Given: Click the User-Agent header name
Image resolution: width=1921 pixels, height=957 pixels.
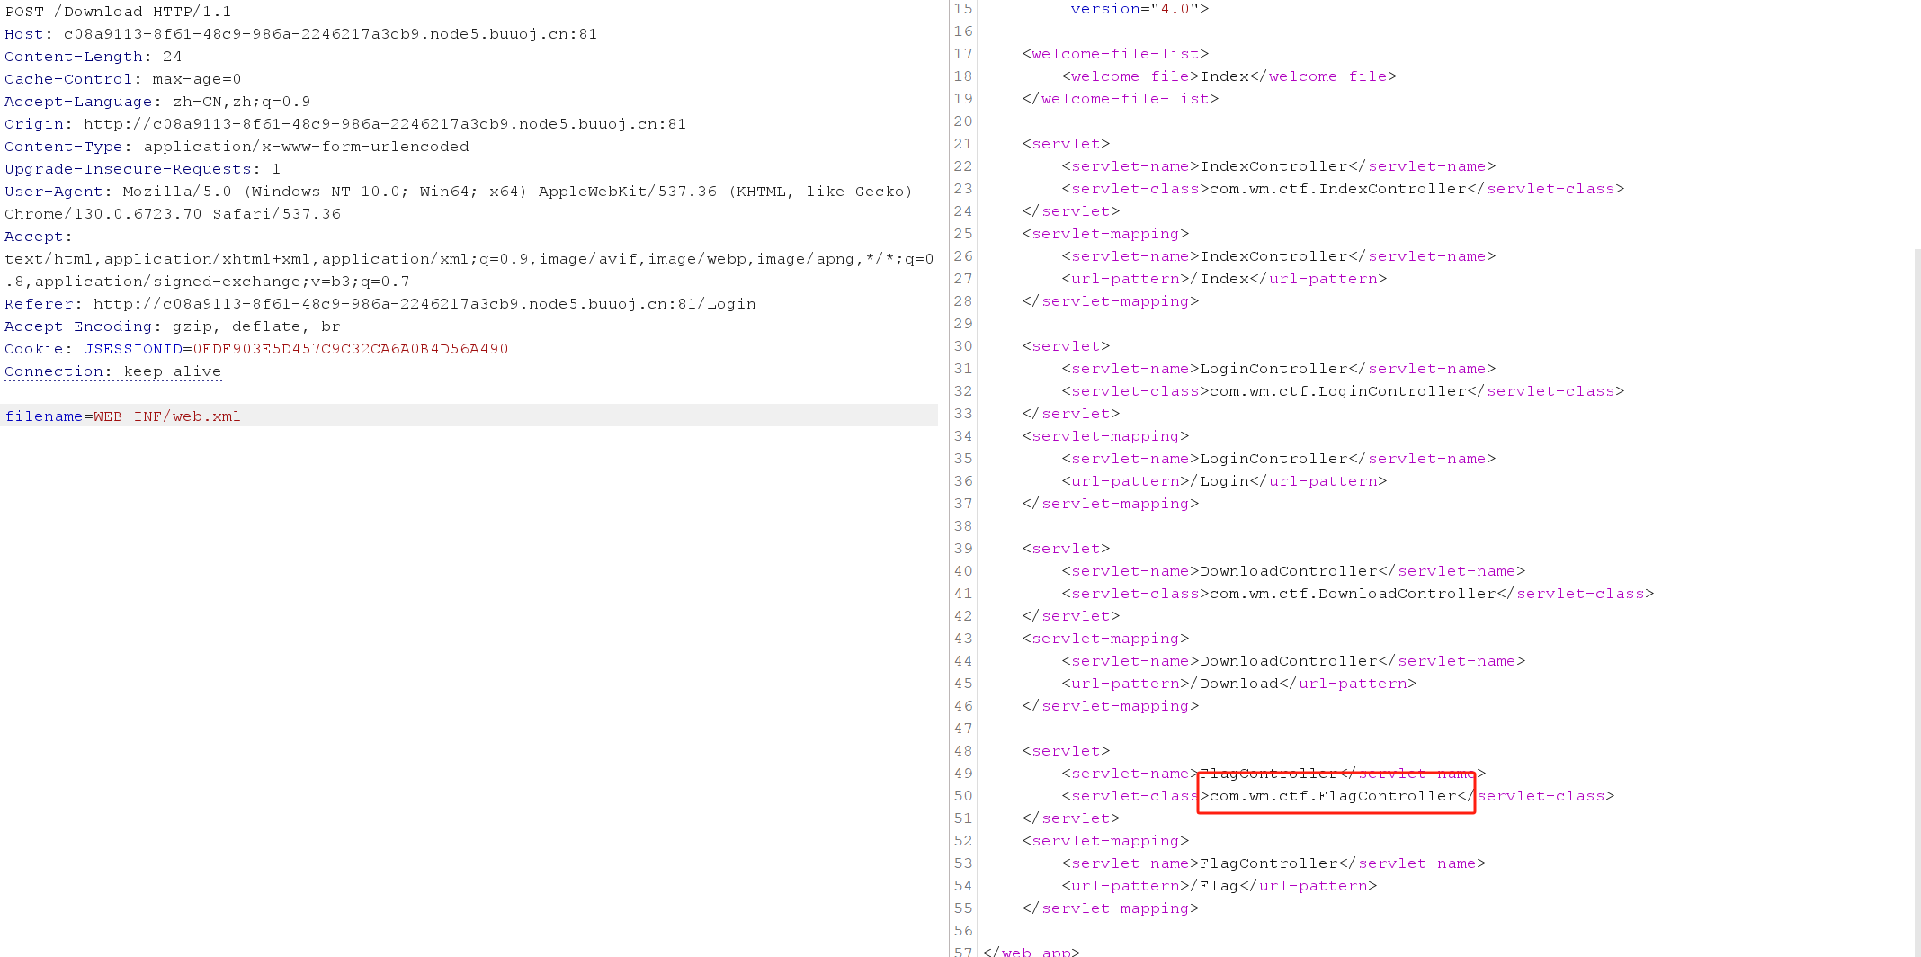Looking at the screenshot, I should 53,192.
